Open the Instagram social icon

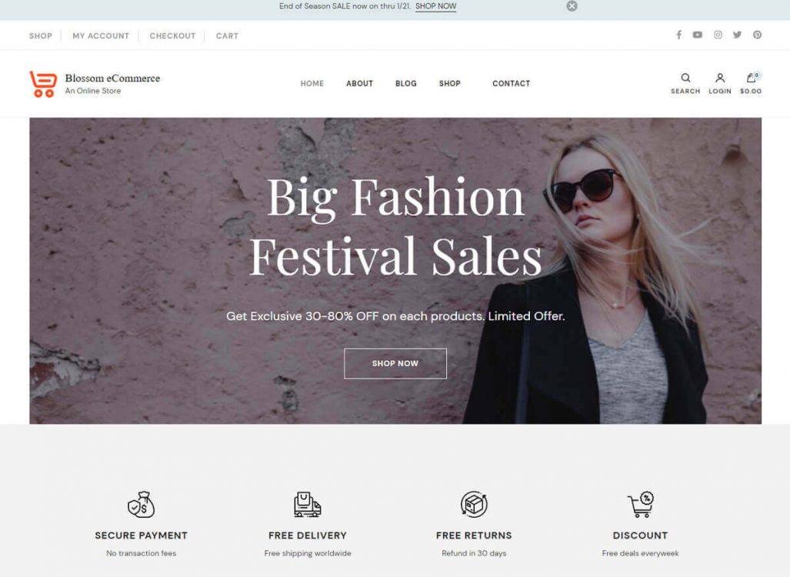(x=718, y=35)
